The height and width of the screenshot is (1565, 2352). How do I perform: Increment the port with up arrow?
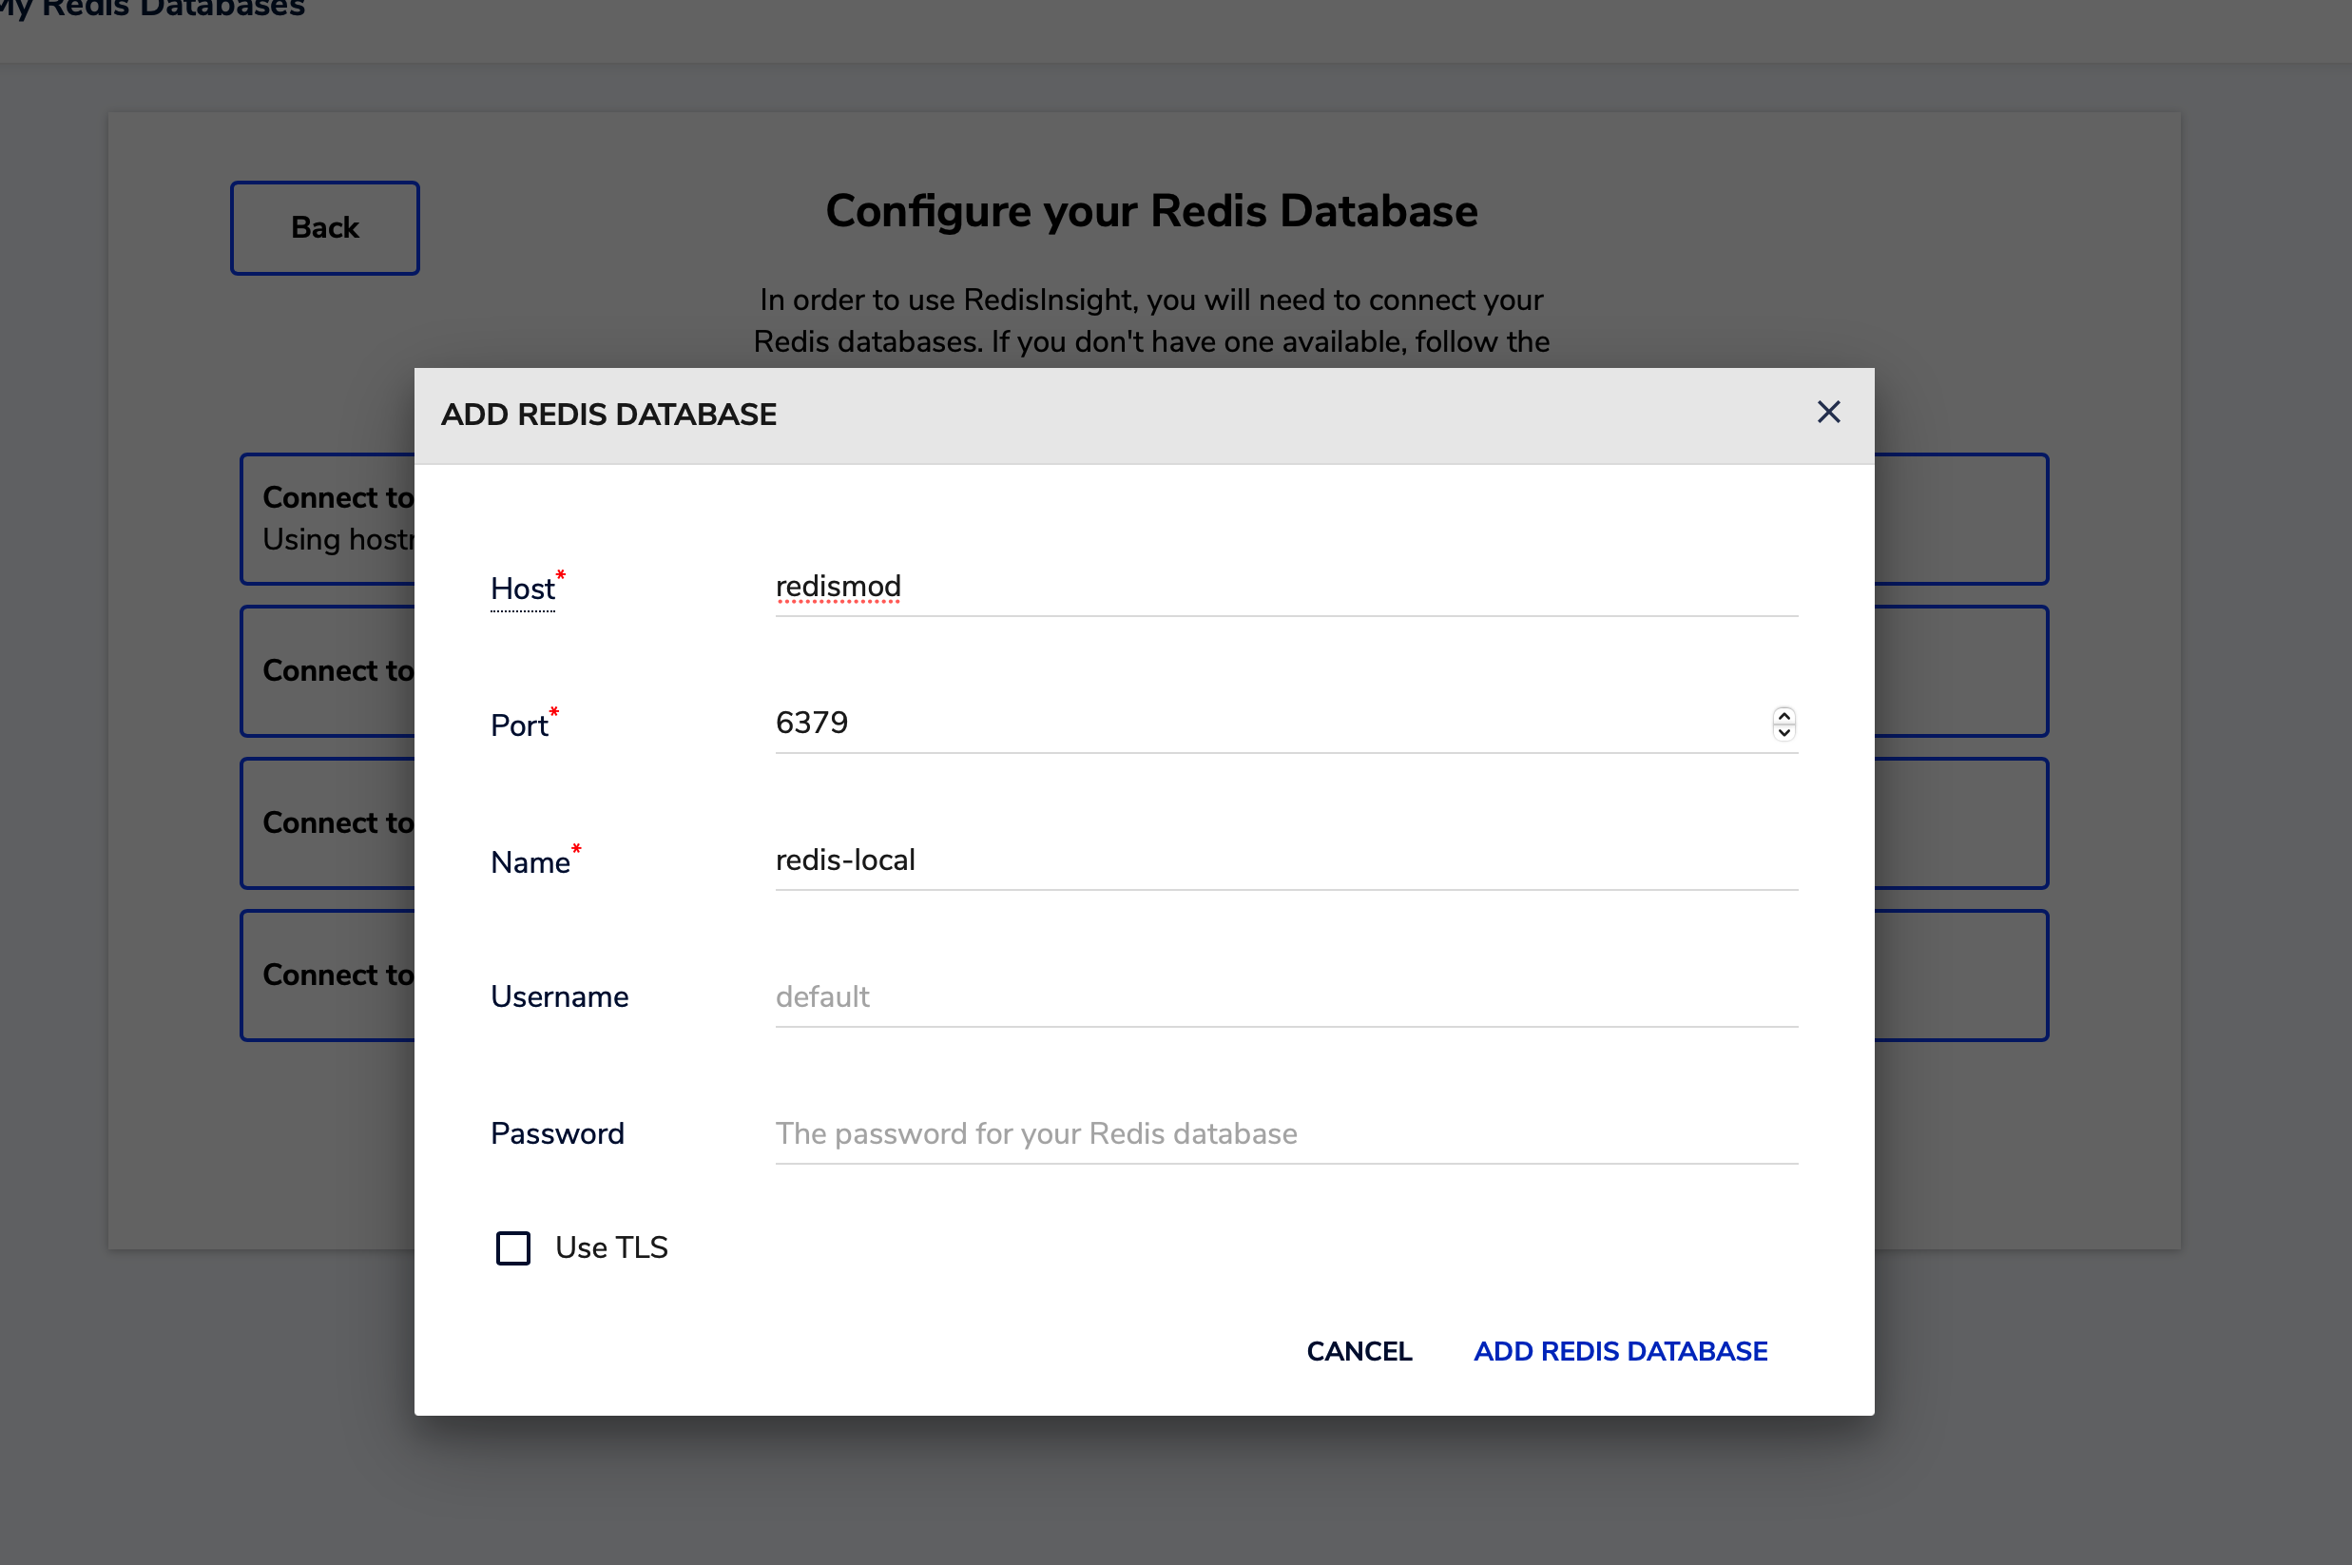tap(1783, 715)
